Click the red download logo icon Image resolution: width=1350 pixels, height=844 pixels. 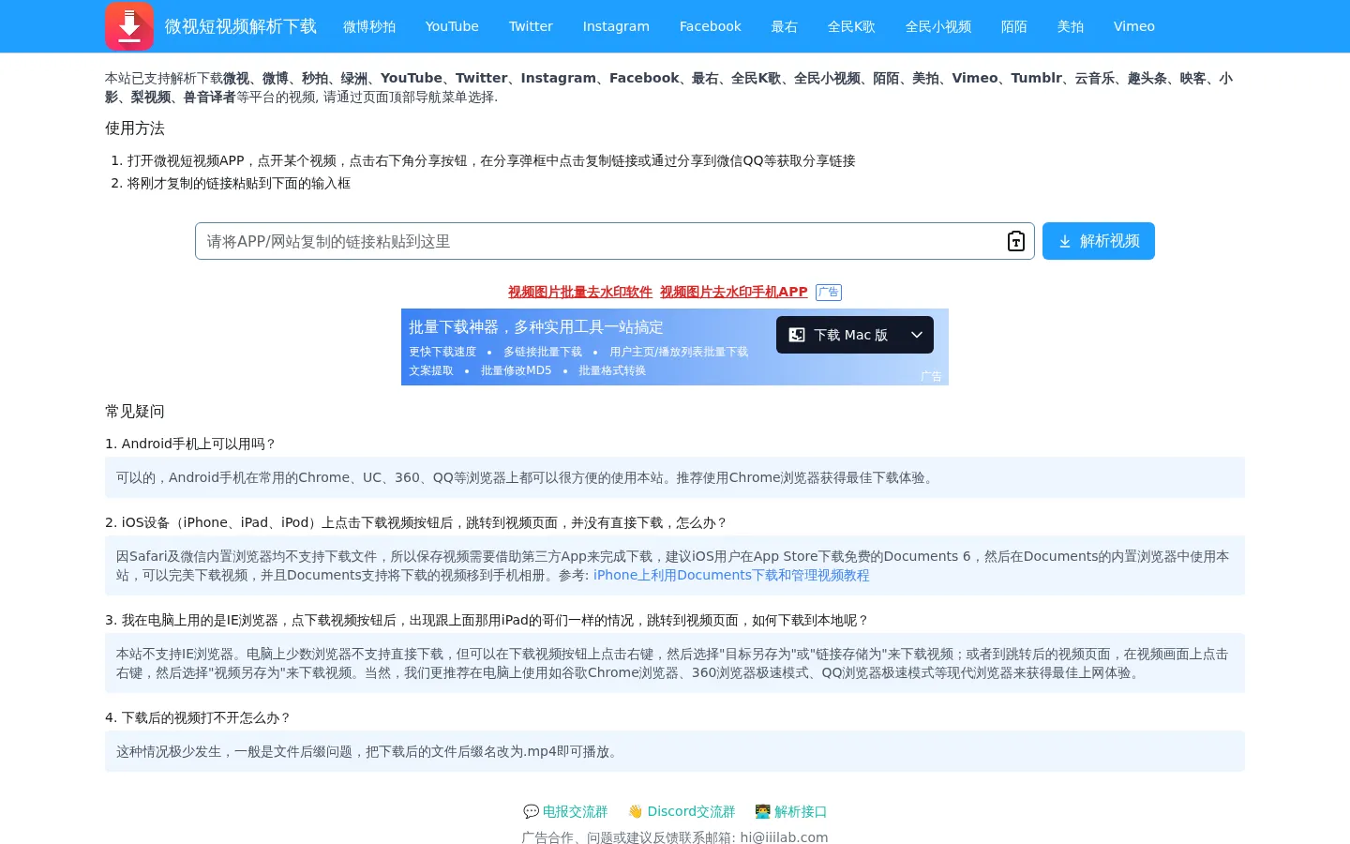pos(129,26)
